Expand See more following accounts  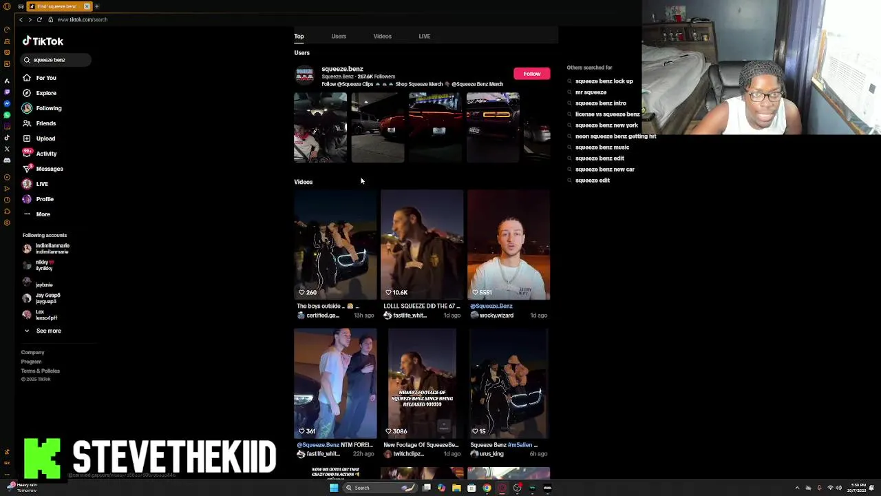(x=43, y=331)
